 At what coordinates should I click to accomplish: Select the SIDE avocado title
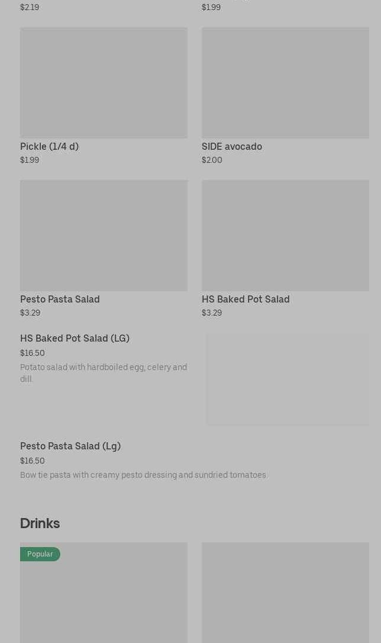231,146
